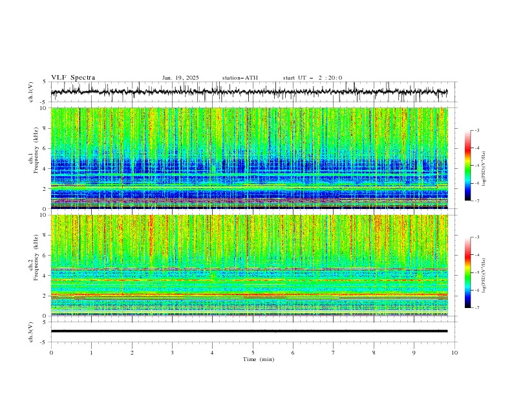The image size is (512, 396).
Task: Click the "-7" tick on ch.1 colorbar
Action: (x=476, y=201)
